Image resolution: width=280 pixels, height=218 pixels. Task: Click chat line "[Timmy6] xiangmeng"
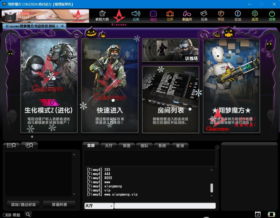[104, 186]
